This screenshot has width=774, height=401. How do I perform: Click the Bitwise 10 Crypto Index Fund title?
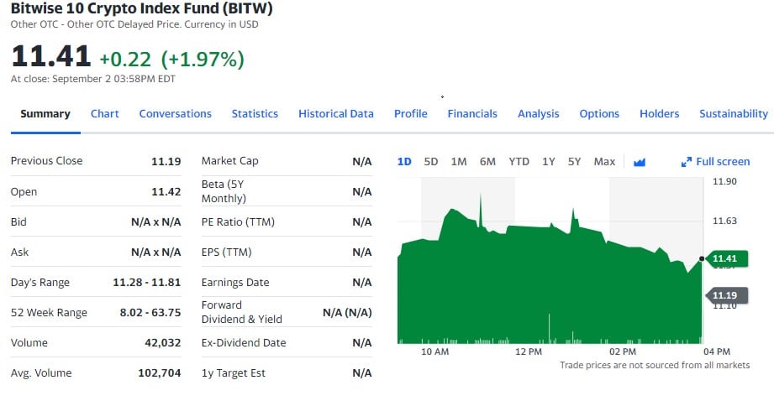tap(142, 8)
